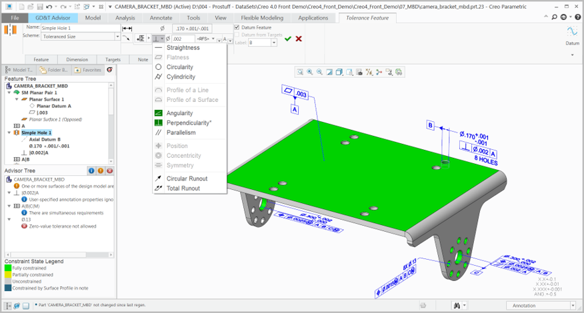Select Angularity from the characteristic list
The width and height of the screenshot is (584, 313).
tap(179, 113)
